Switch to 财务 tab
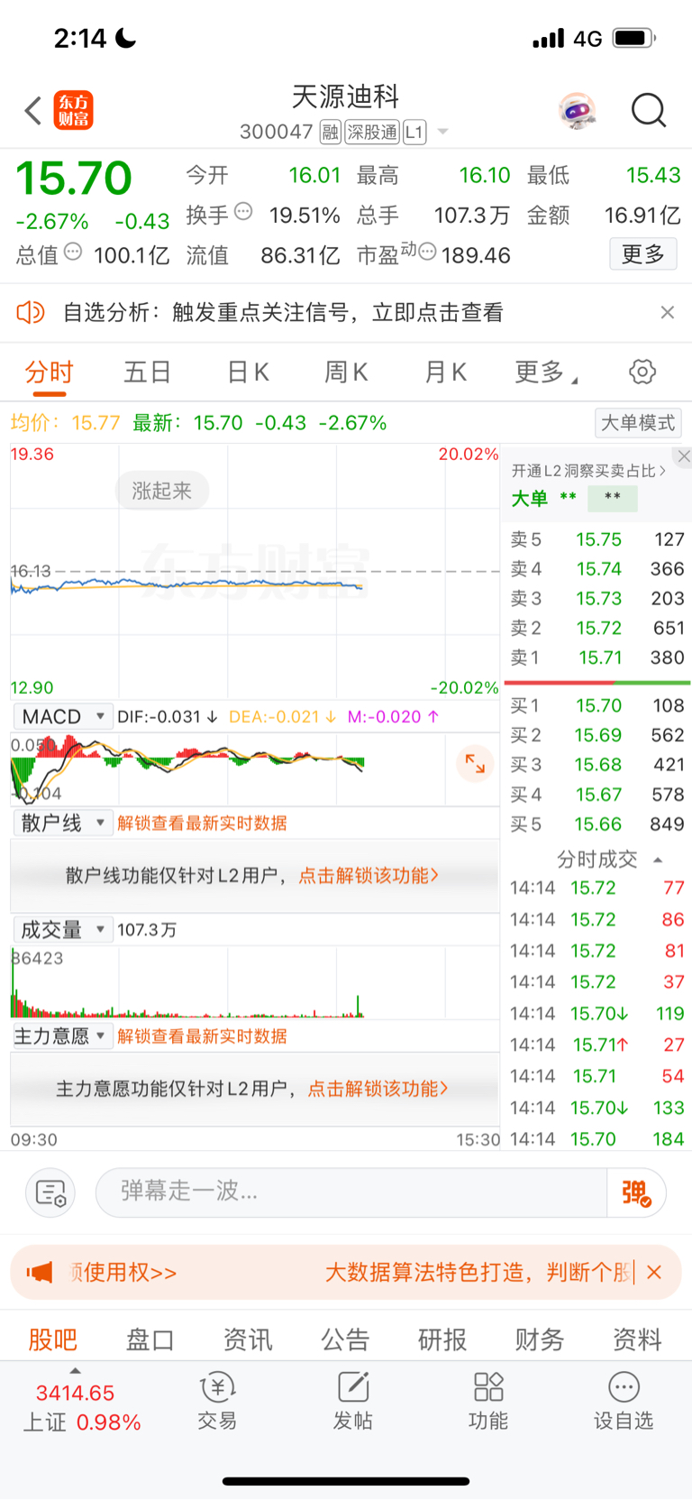This screenshot has height=1500, width=692. 540,1339
